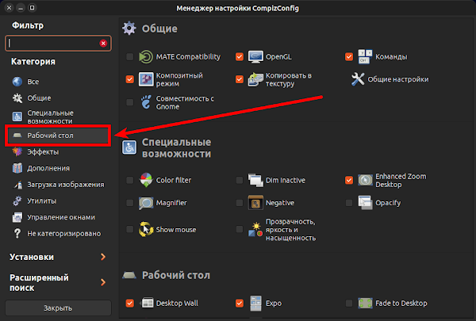Open the Expo plugin icon
Viewport: 476px width, 321px height.
255,303
